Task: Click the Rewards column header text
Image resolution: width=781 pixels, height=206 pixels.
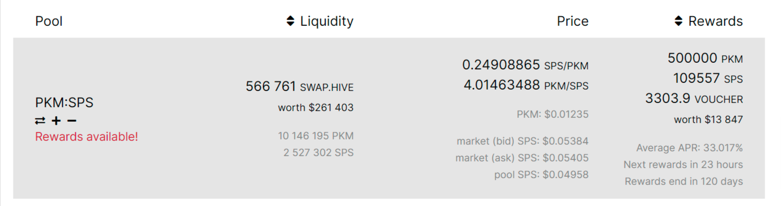Action: (x=715, y=21)
